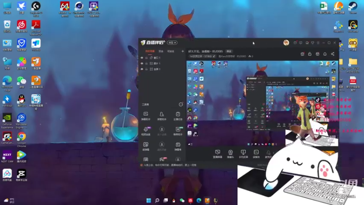
Task: Click the room ID 8520085 text
Action: 241,56
